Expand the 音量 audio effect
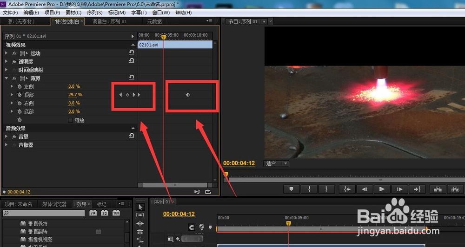Image resolution: width=465 pixels, height=247 pixels. click(x=7, y=136)
